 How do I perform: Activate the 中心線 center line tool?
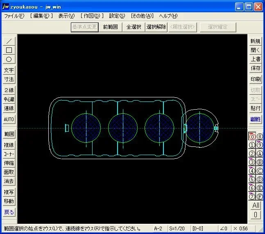point(9,99)
